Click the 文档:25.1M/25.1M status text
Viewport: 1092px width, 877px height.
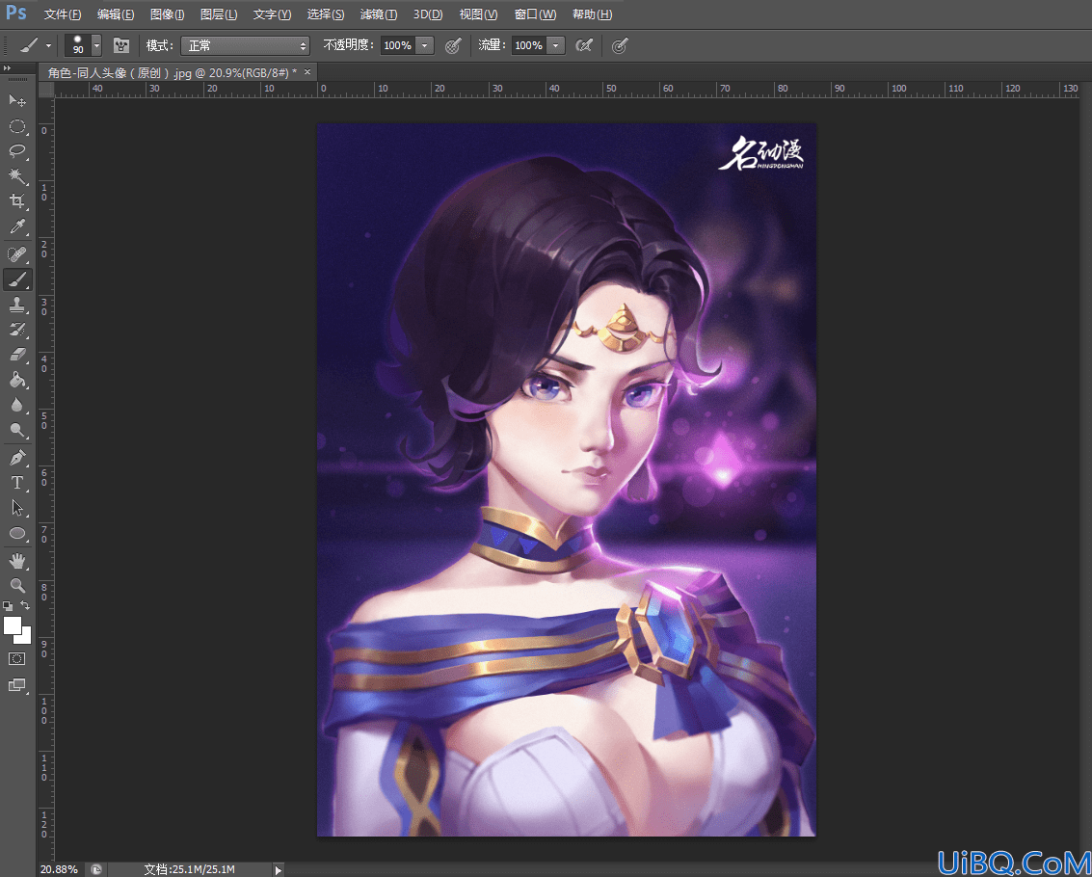pos(190,869)
